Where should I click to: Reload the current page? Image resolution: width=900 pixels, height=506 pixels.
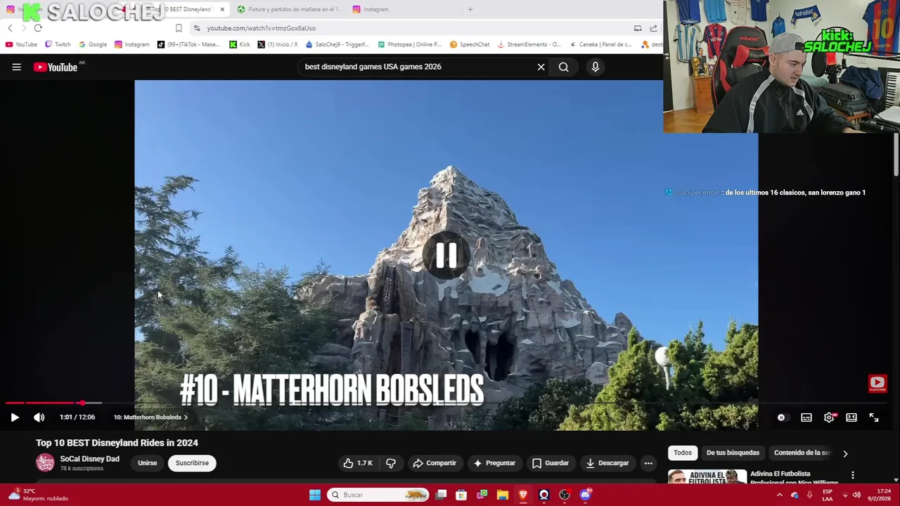(38, 28)
